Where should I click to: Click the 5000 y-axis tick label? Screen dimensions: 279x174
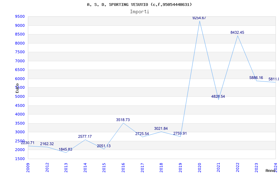click(x=20, y=97)
